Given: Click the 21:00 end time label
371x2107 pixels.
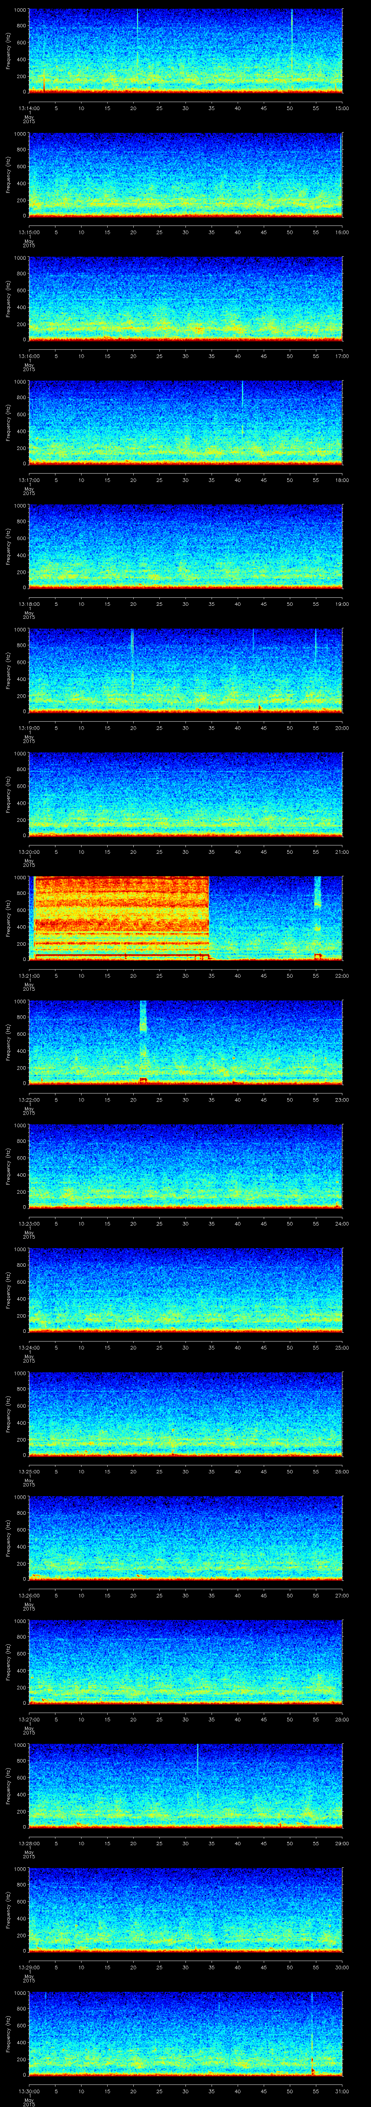Looking at the screenshot, I should (x=342, y=852).
